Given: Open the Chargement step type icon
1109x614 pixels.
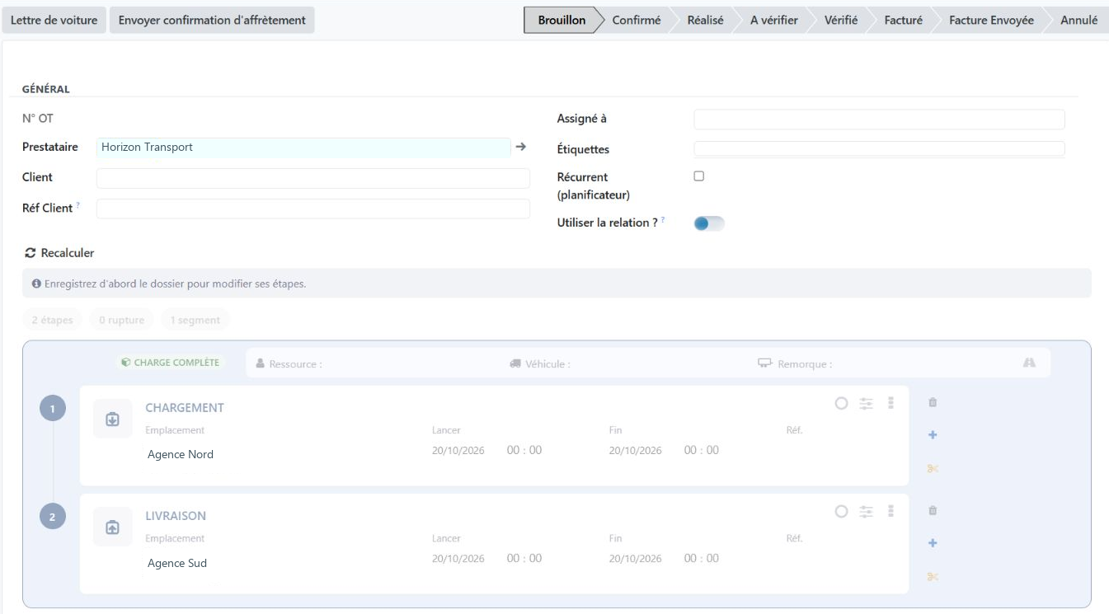Looking at the screenshot, I should click(113, 419).
